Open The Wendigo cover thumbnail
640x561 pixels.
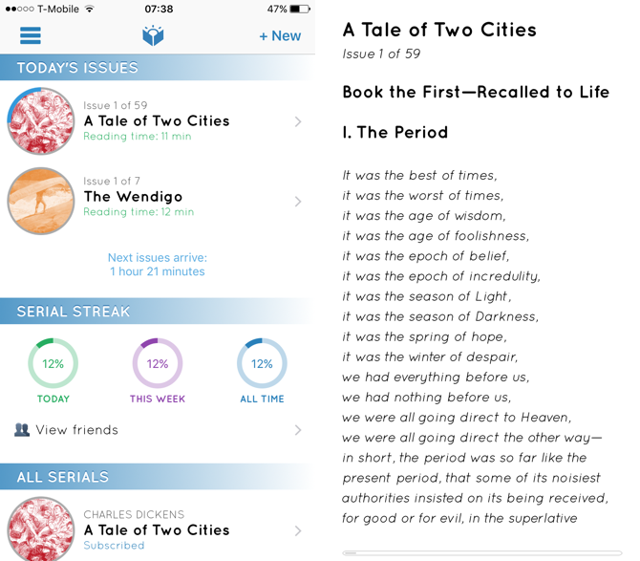pyautogui.click(x=41, y=202)
